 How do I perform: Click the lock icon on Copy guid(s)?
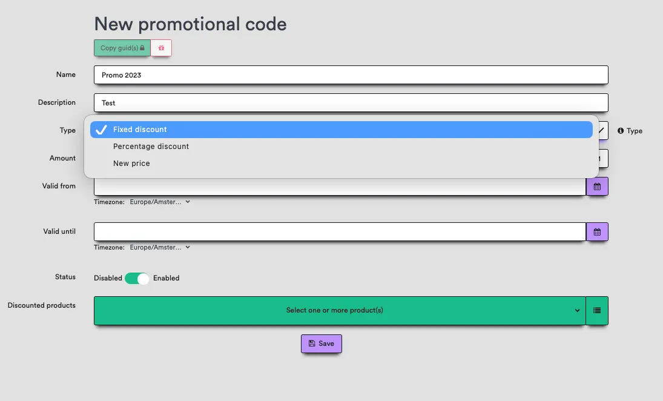[142, 48]
